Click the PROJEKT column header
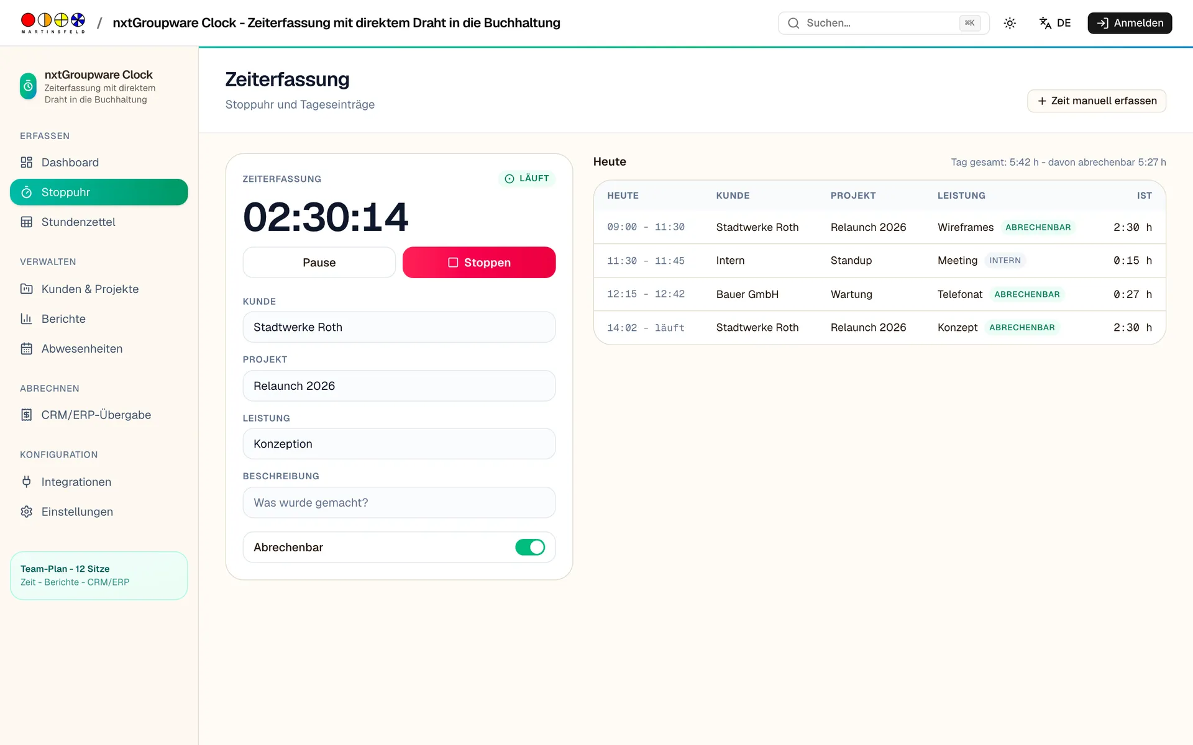1193x745 pixels. point(853,196)
